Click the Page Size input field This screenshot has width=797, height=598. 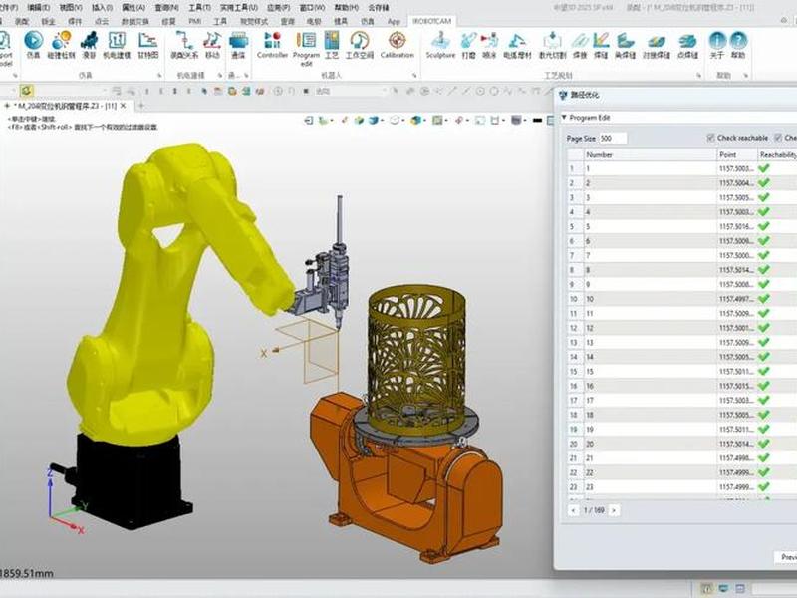pyautogui.click(x=613, y=138)
